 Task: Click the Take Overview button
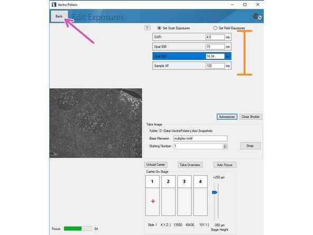pyautogui.click(x=190, y=165)
